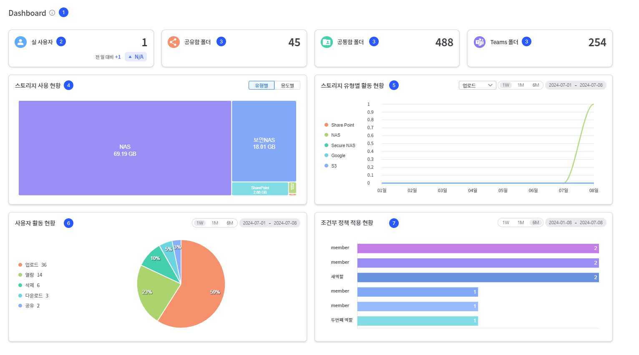Click the 사용자 활동 현황 title
This screenshot has width=639, height=355.
(35, 223)
